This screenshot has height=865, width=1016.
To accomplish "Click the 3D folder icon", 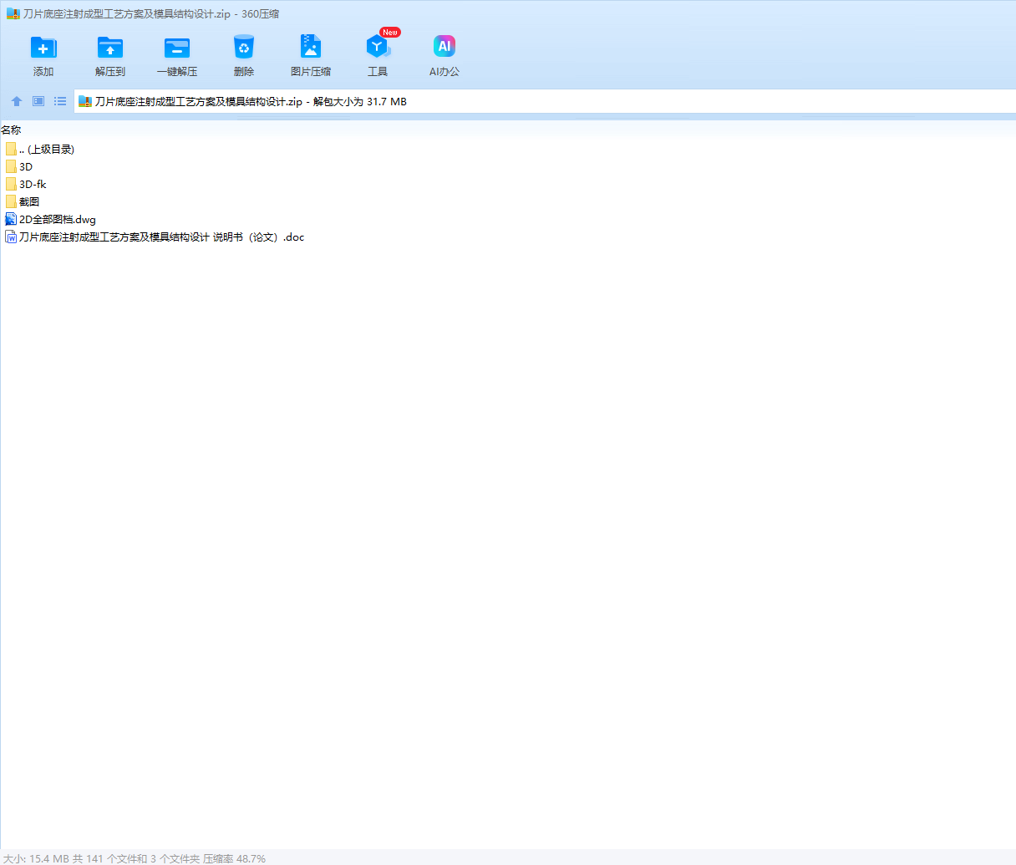I will pyautogui.click(x=11, y=166).
